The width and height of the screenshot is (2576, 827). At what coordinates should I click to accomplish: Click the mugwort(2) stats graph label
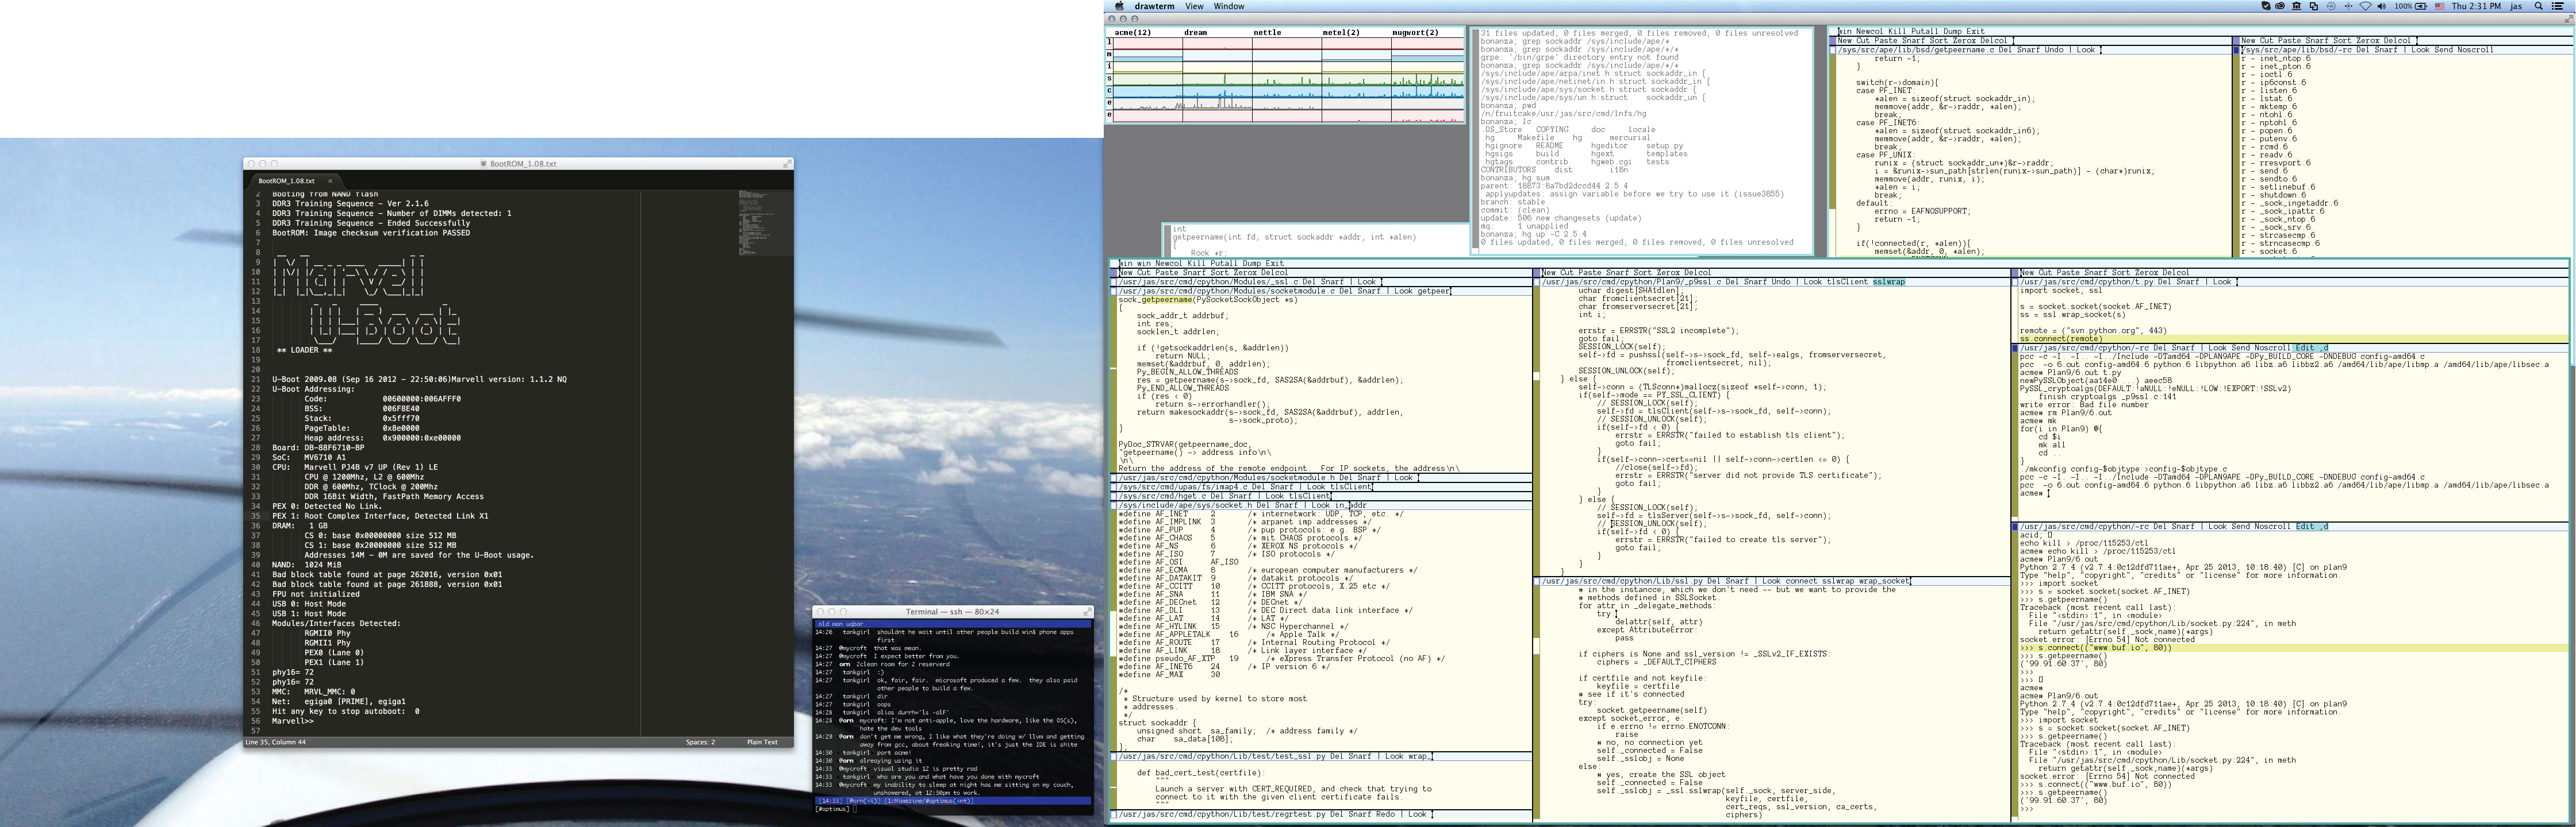[1415, 32]
